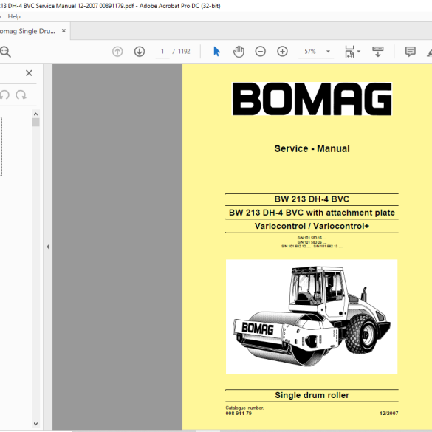Expand the fit page dropdown arrow
This screenshot has width=432, height=432.
359,52
